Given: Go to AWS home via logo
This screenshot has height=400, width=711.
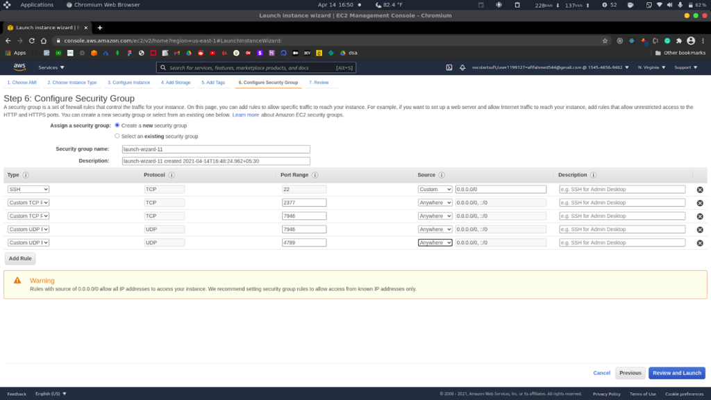Looking at the screenshot, I should point(19,67).
